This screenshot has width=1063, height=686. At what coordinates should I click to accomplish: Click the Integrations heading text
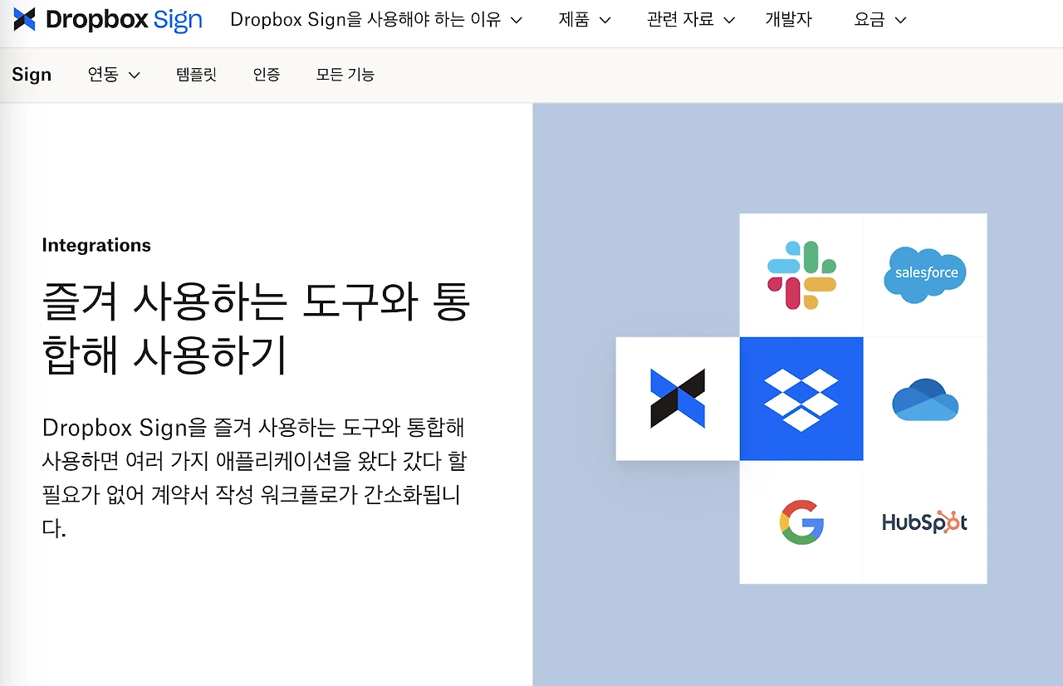(96, 245)
